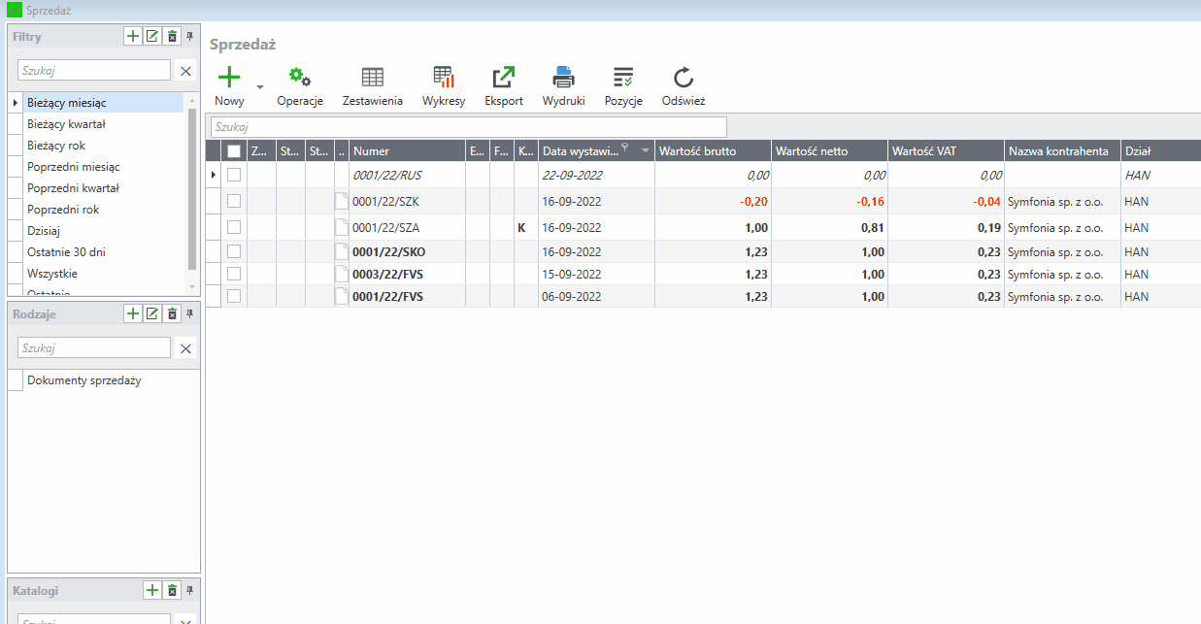
Task: Open Operacje gears toolbar icon
Action: click(300, 78)
